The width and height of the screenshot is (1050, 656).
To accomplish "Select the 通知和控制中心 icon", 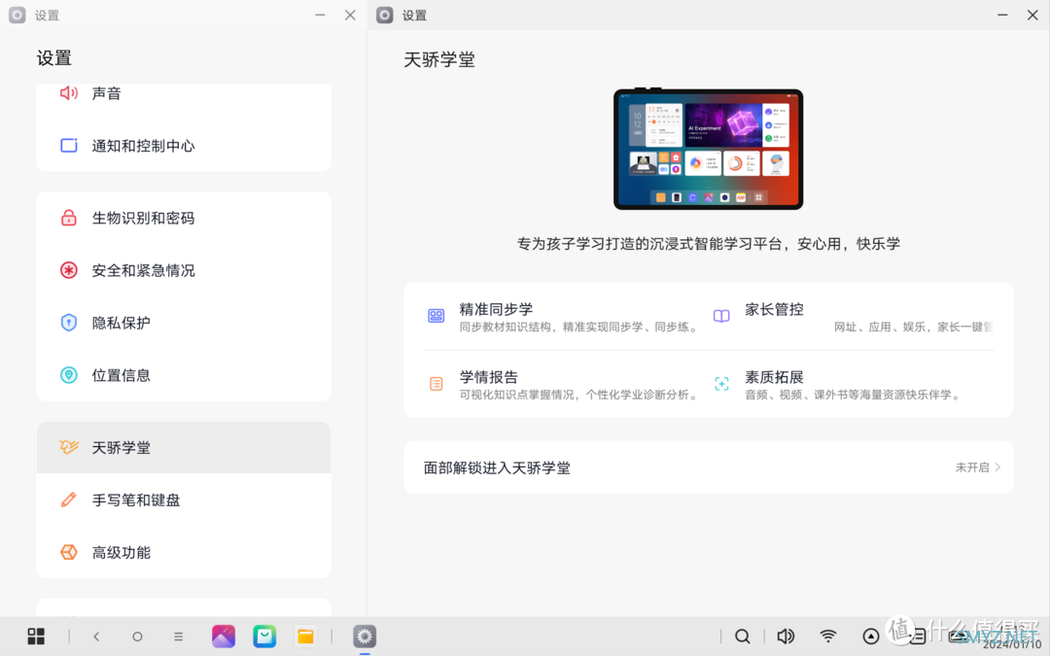I will (69, 145).
